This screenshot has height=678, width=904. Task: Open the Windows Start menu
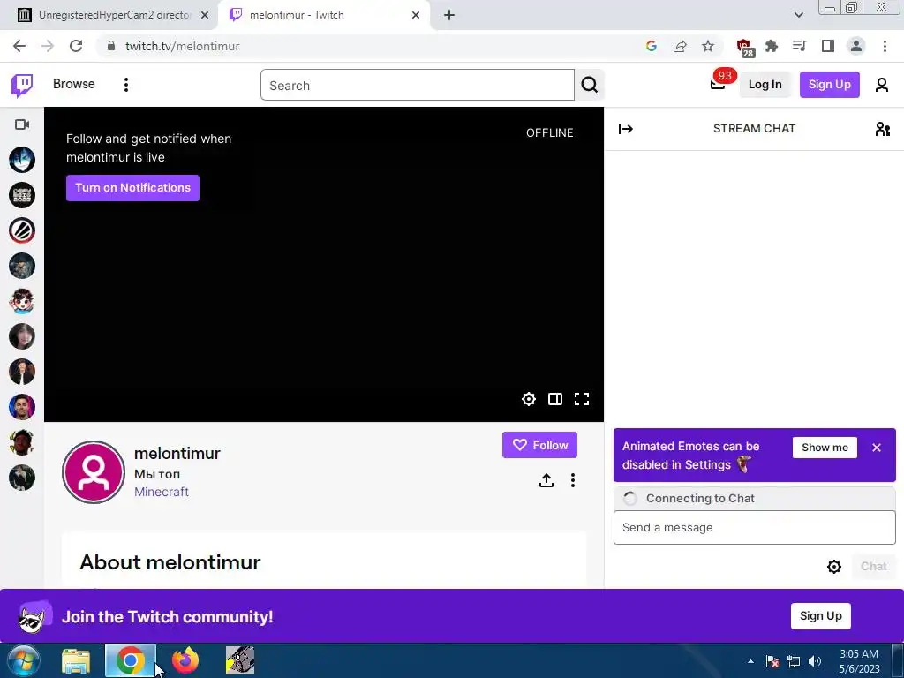click(x=23, y=660)
